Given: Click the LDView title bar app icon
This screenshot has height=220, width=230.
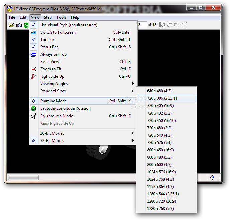Looking at the screenshot, I should click(9, 9).
